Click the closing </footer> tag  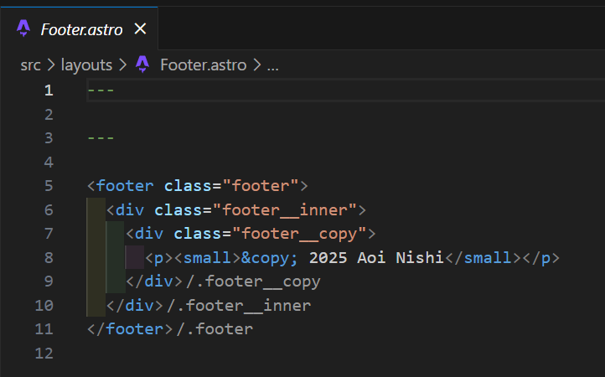point(127,329)
